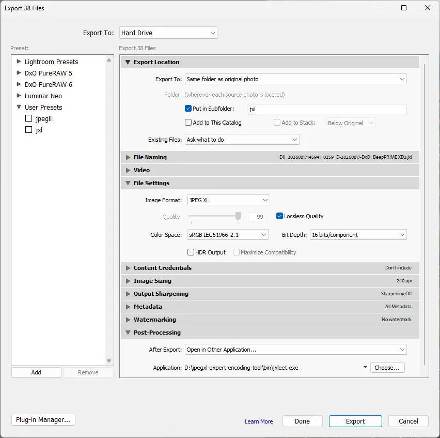Image resolution: width=440 pixels, height=438 pixels.
Task: Click the Don't include summary text
Action: pos(398,268)
